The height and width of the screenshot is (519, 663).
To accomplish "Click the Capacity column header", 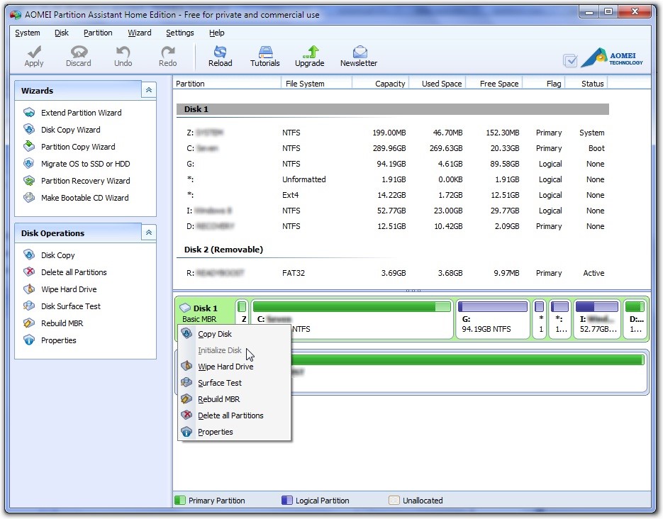I will click(x=389, y=84).
